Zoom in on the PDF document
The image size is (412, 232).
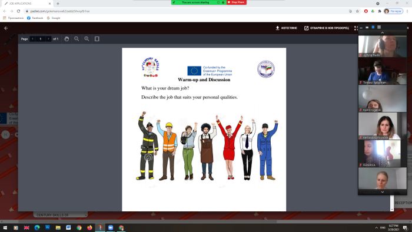pyautogui.click(x=87, y=39)
